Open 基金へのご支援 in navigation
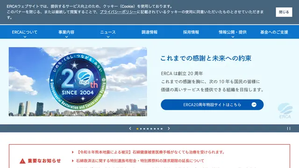The height and width of the screenshot is (168, 299). [274, 32]
